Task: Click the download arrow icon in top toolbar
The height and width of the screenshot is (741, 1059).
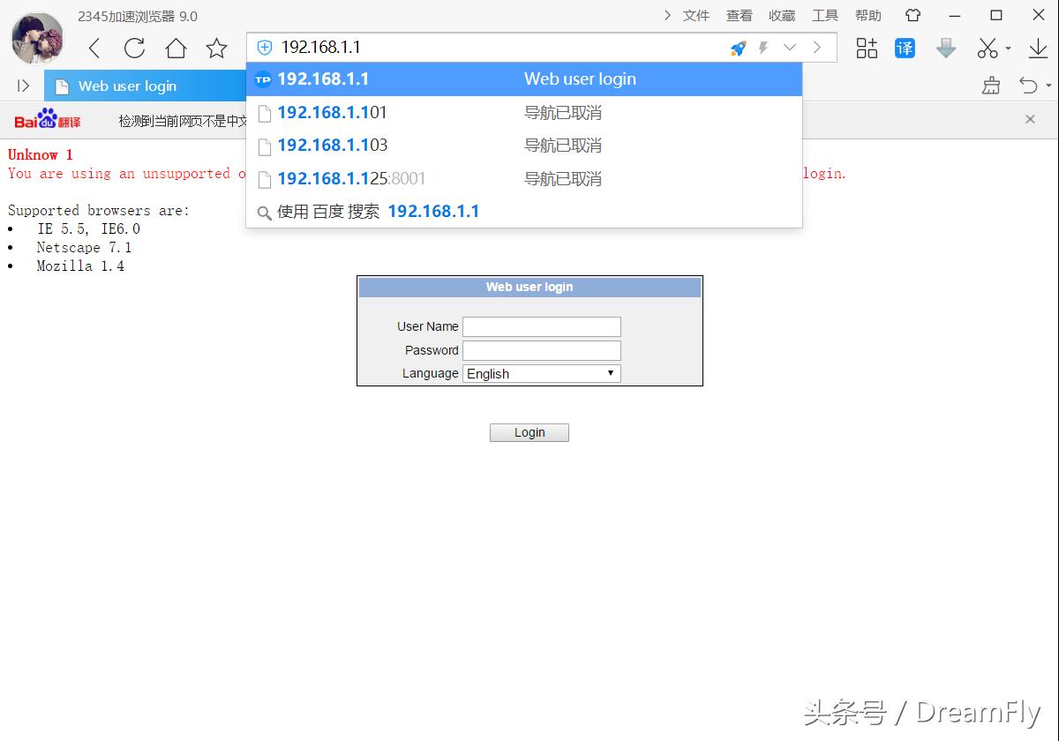Action: [x=1038, y=49]
